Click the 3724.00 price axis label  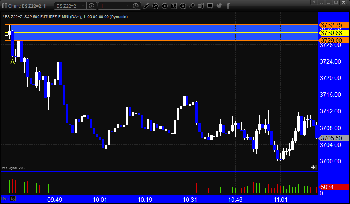pos(330,61)
